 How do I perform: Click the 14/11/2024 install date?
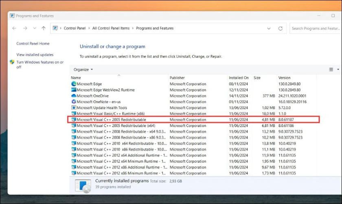coord(239,96)
